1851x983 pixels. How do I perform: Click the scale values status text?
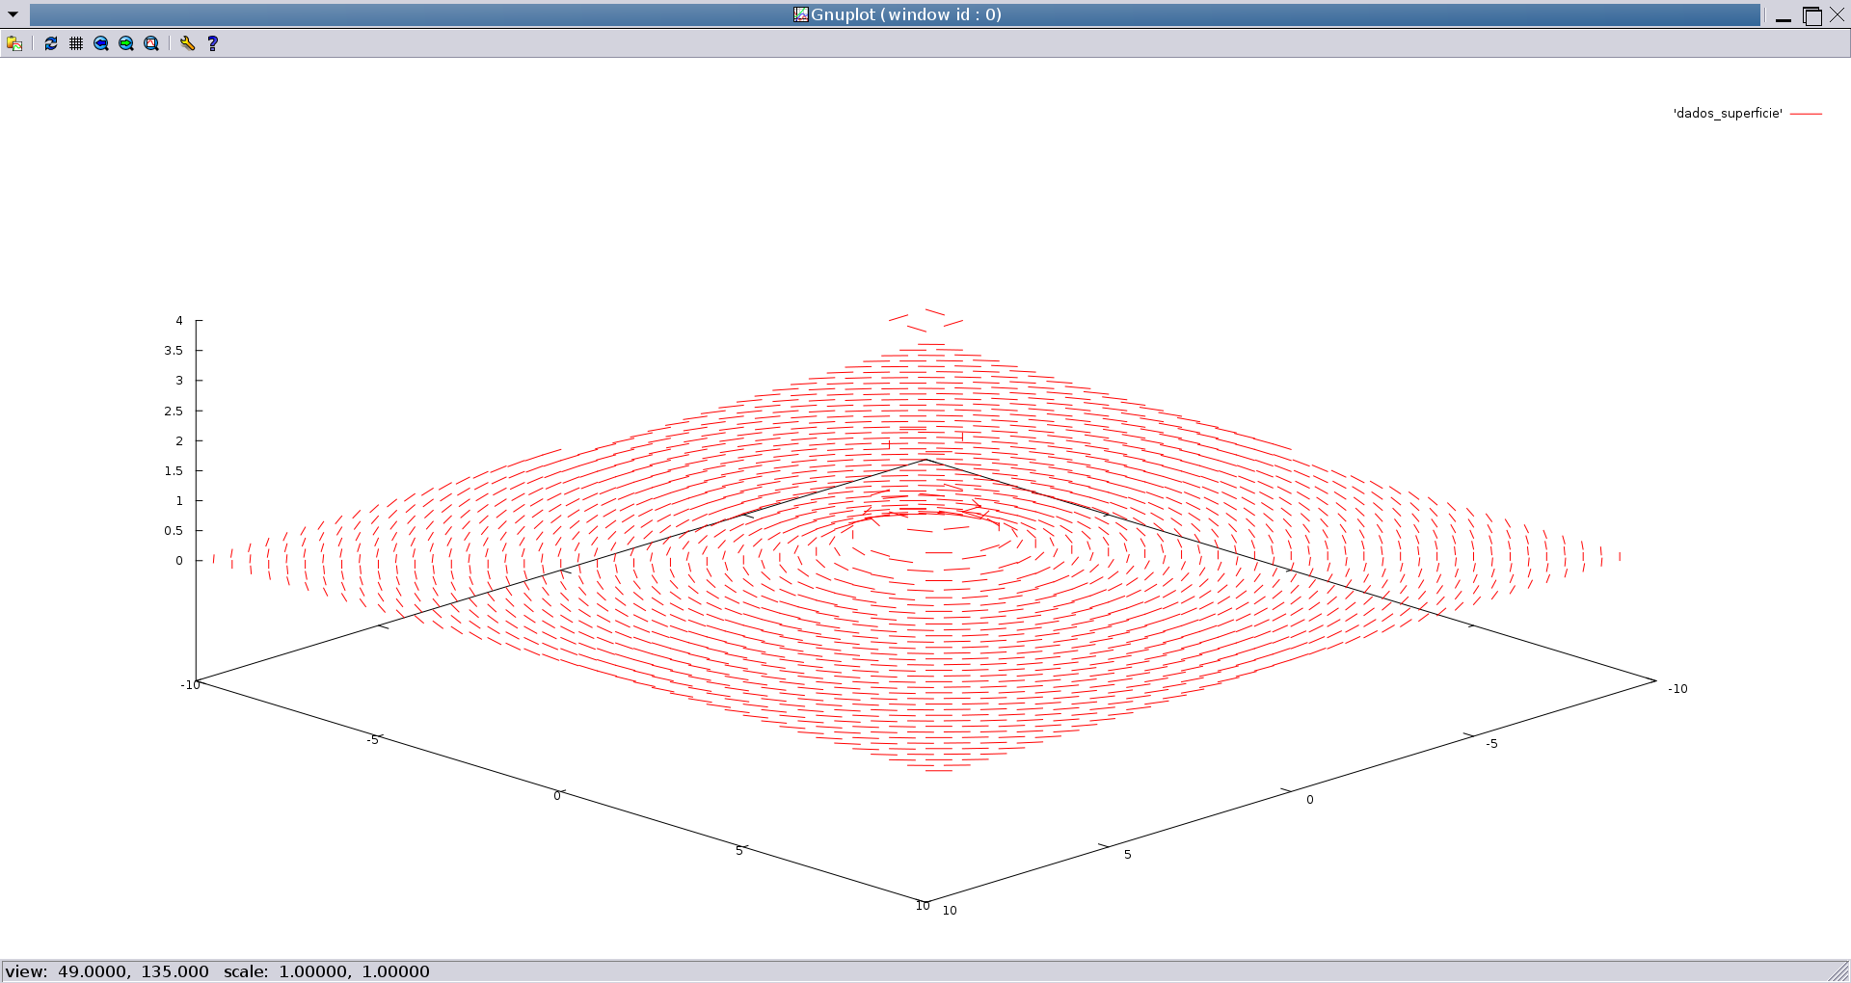(327, 971)
